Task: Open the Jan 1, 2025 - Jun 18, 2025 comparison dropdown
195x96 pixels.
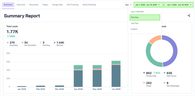Action: click(179, 5)
